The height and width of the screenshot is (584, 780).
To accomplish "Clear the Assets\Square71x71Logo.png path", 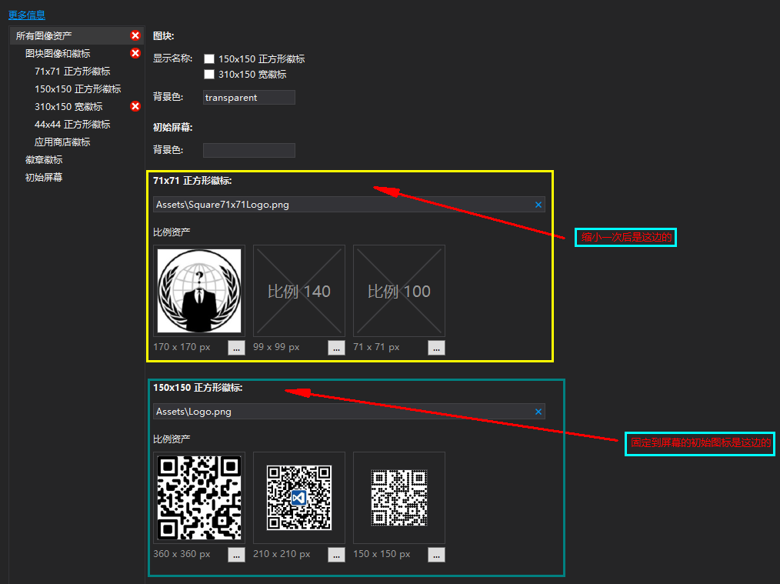I will (538, 205).
